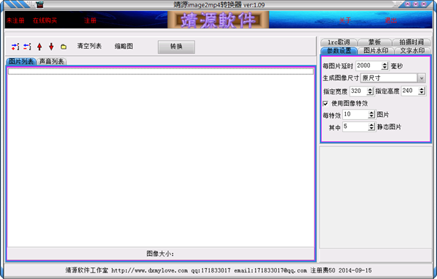
Task: Open the 蒙板 tab
Action: 374,42
